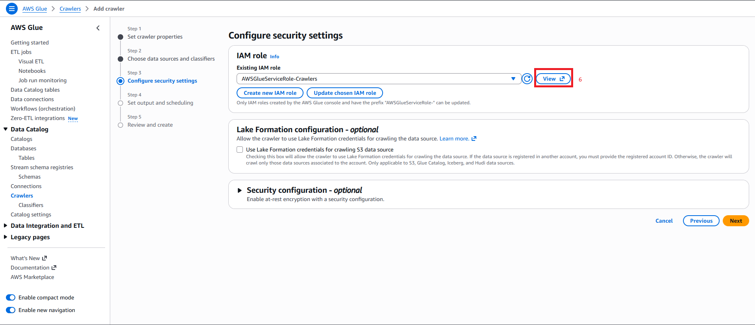Open Visual ETL page

(x=31, y=61)
